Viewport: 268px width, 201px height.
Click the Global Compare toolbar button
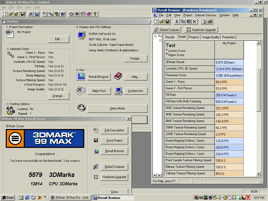pyautogui.click(x=167, y=30)
